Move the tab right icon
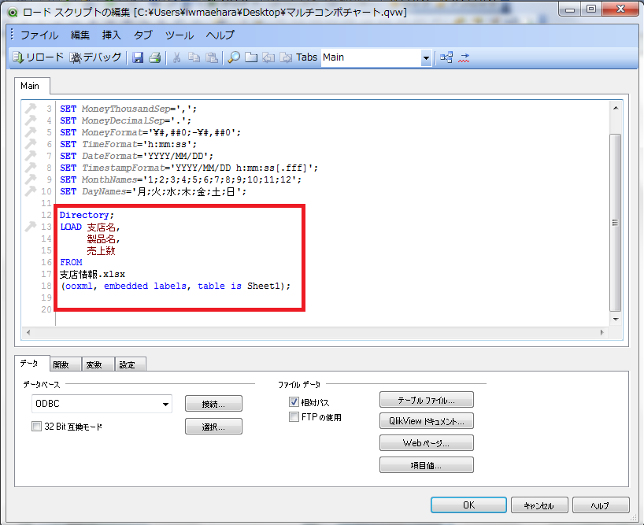 (x=286, y=57)
